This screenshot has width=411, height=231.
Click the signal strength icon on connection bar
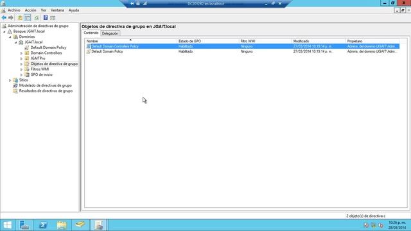pos(144,4)
